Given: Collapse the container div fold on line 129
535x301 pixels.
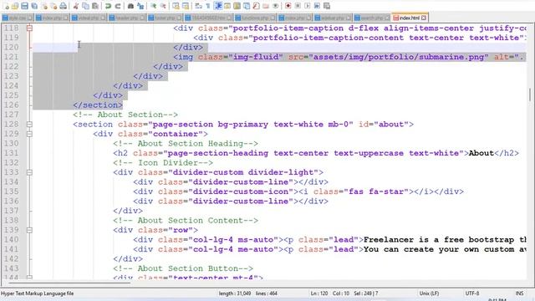Looking at the screenshot, I should pyautogui.click(x=29, y=134).
